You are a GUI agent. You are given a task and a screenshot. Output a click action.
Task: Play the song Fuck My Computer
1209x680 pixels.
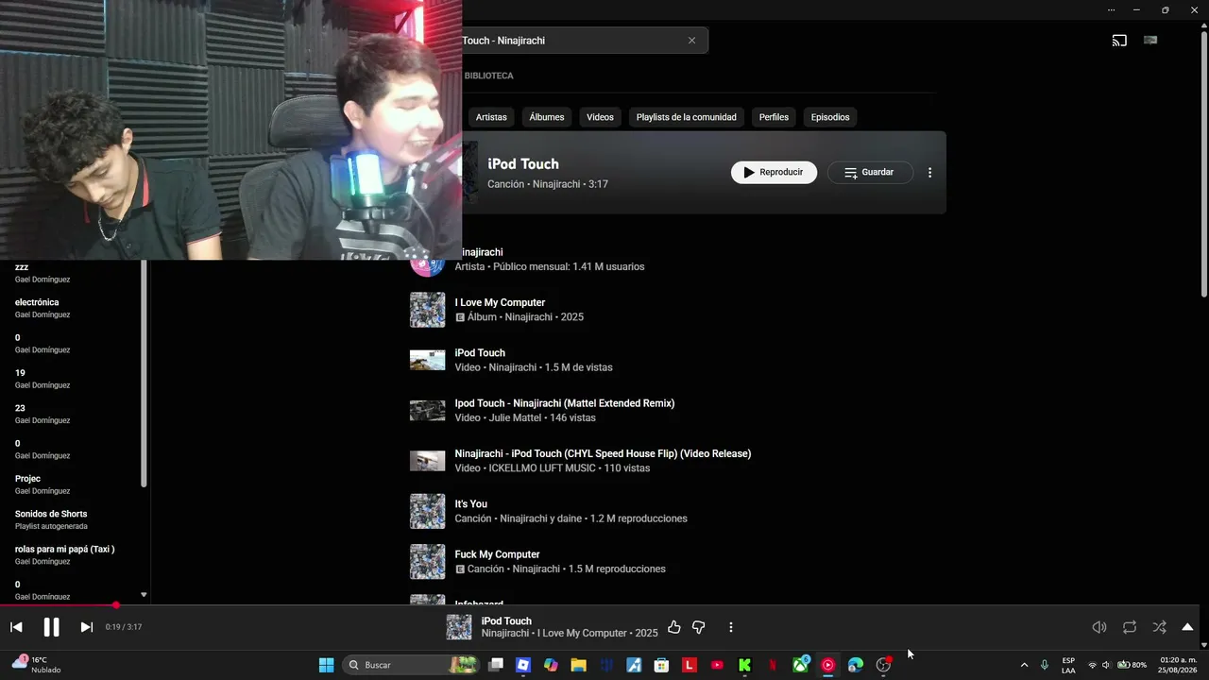pyautogui.click(x=497, y=554)
